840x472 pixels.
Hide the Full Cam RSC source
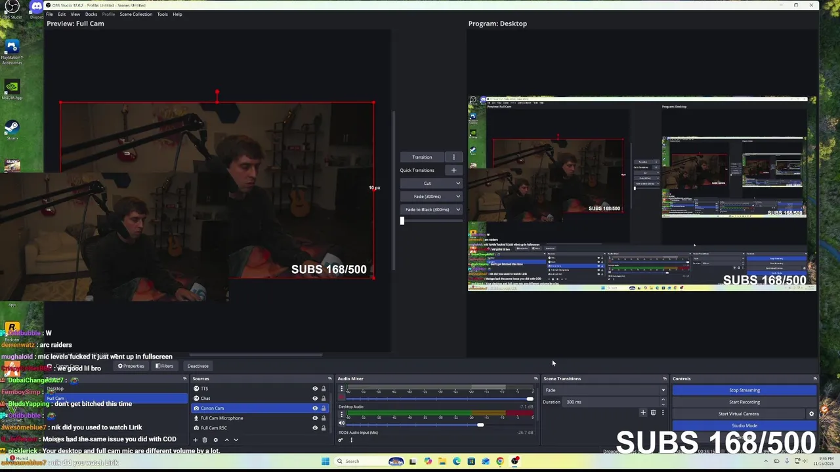click(315, 428)
